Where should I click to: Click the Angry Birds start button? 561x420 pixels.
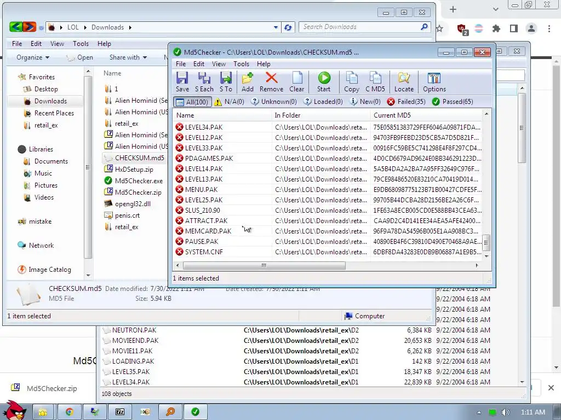tap(14, 410)
